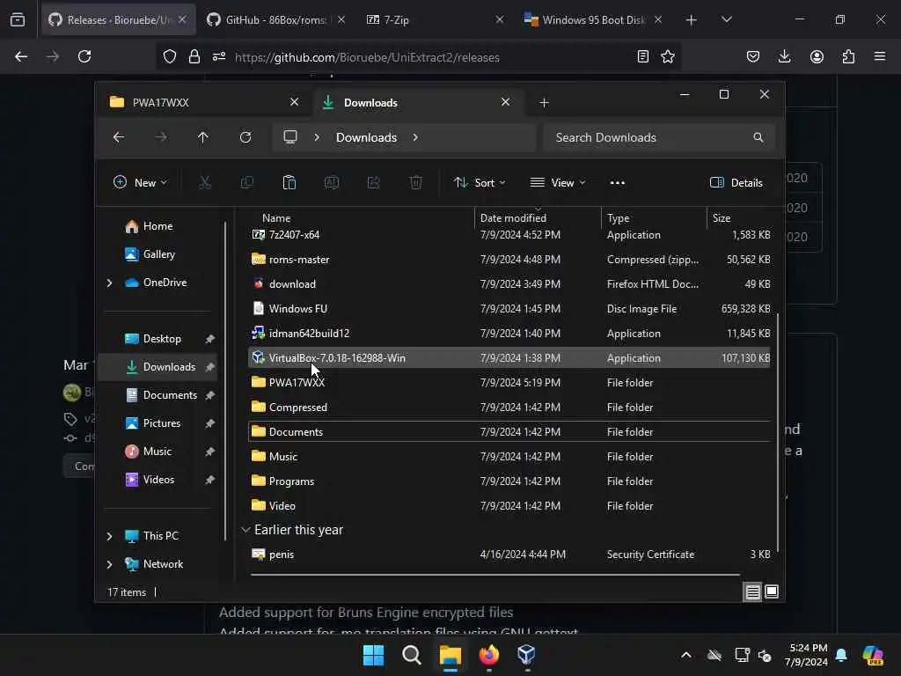
Task: Click the This PC monitor icon in address bar
Action: [x=290, y=137]
